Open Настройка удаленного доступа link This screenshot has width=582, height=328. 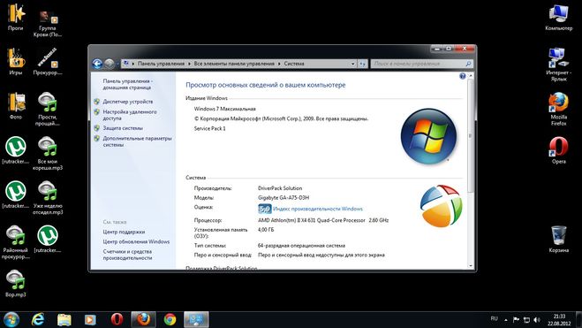[x=130, y=115]
